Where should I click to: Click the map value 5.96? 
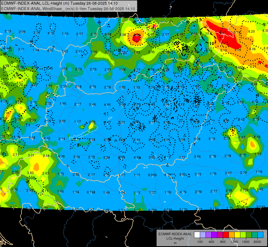coord(182,139)
